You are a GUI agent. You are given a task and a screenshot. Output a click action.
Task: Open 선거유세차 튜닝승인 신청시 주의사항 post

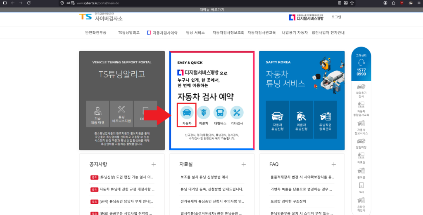pos(212,201)
